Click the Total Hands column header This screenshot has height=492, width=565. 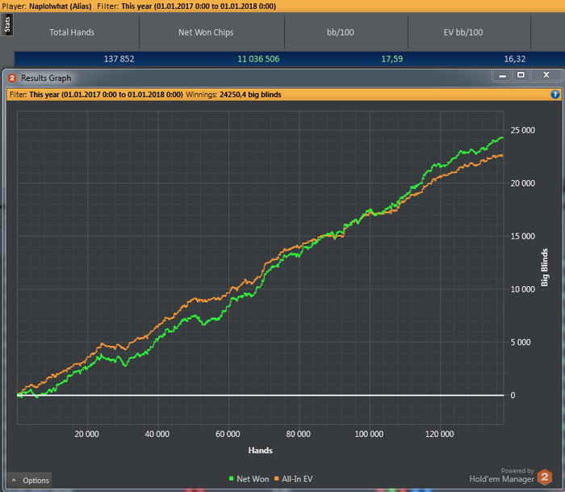click(x=72, y=32)
